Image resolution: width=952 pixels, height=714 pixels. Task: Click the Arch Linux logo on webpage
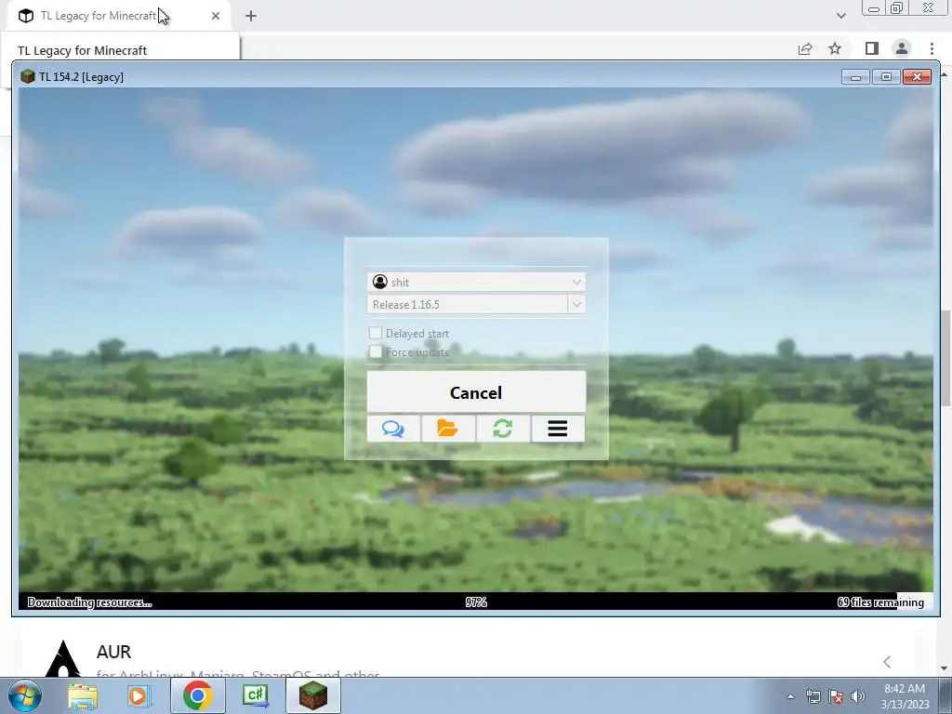pos(63,659)
